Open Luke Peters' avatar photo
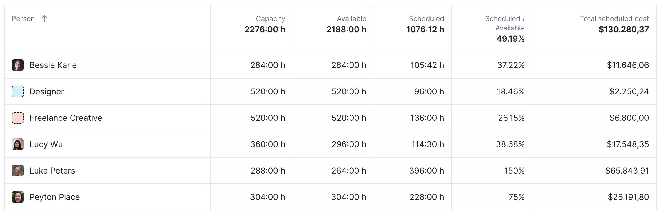 point(18,171)
